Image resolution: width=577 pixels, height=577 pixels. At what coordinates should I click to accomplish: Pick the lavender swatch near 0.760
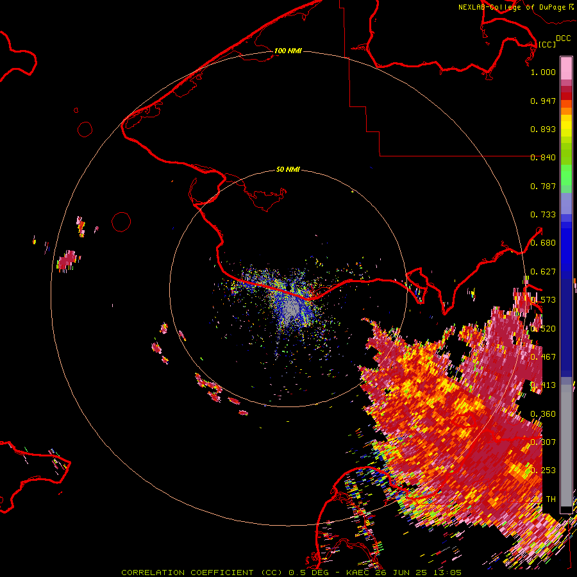[x=566, y=203]
